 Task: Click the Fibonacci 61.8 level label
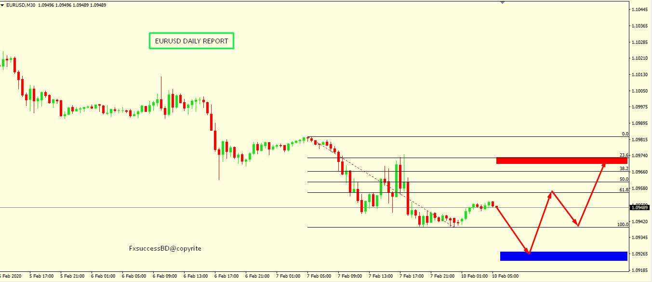pos(624,190)
